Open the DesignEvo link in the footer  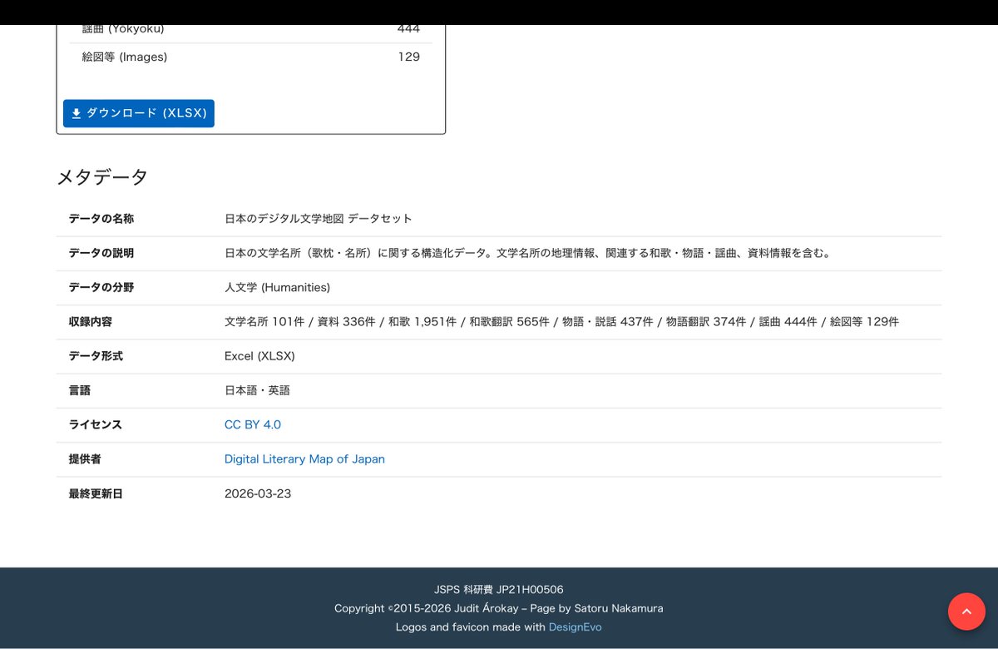pyautogui.click(x=575, y=627)
